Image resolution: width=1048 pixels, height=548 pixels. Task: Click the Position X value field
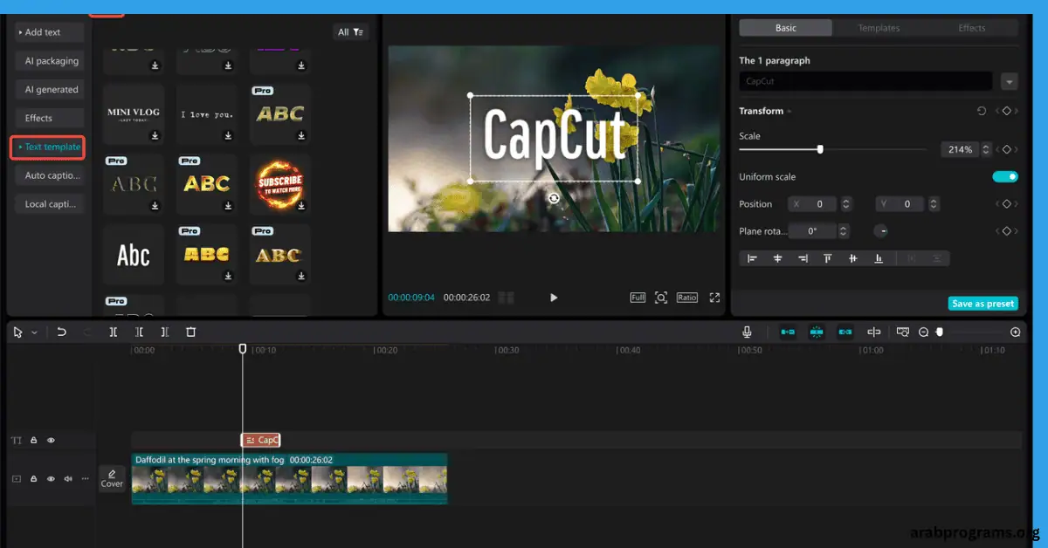point(813,204)
